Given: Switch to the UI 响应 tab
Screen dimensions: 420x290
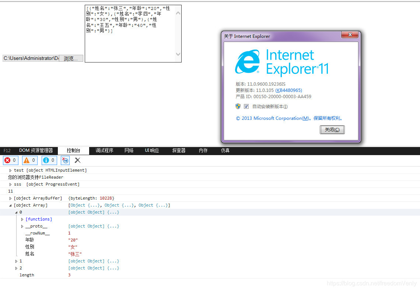Looking at the screenshot, I should [152, 150].
